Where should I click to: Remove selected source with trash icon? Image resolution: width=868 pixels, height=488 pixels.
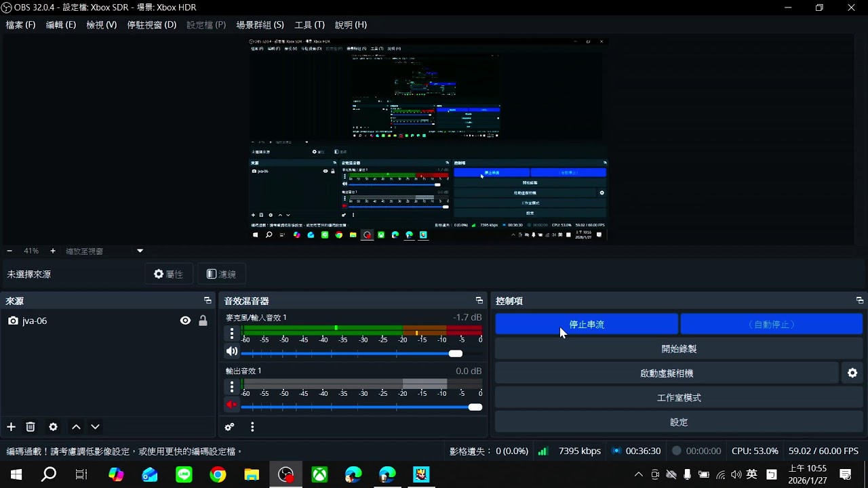31,427
